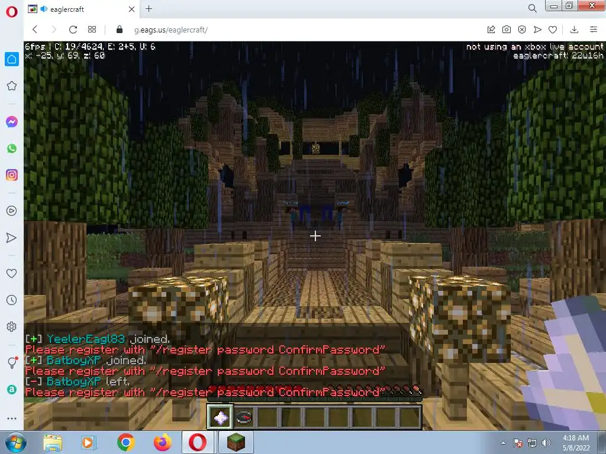
Task: Go forward to next page
Action: (54, 30)
